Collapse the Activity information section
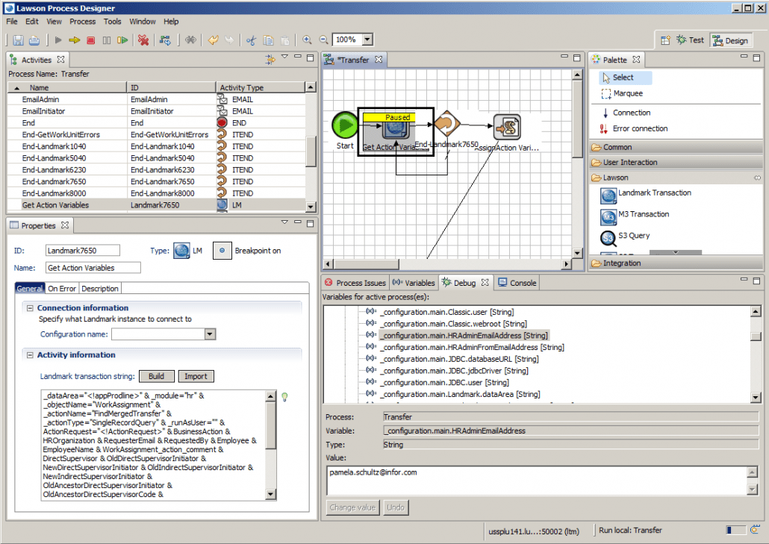The image size is (769, 544). click(x=30, y=355)
